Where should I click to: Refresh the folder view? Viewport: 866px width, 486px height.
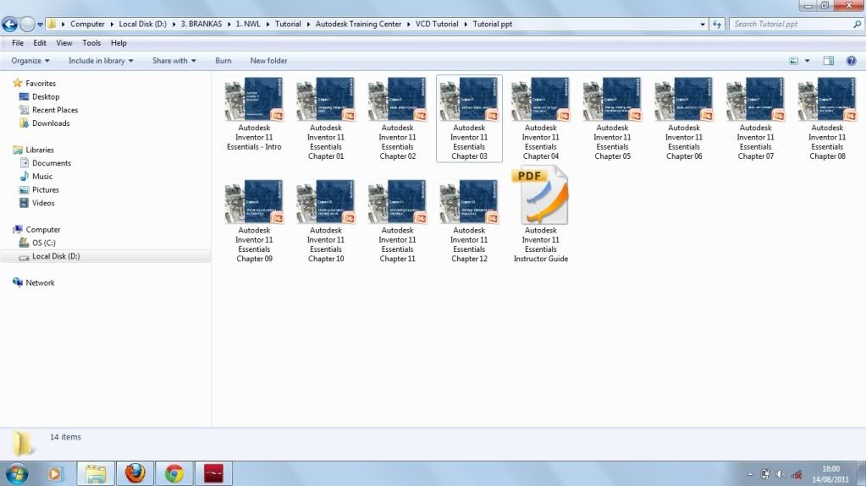[717, 25]
